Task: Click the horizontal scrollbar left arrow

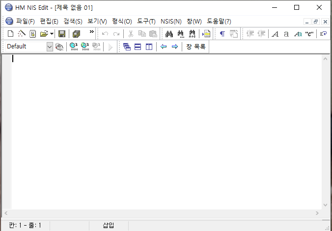Action: pyautogui.click(x=6, y=213)
